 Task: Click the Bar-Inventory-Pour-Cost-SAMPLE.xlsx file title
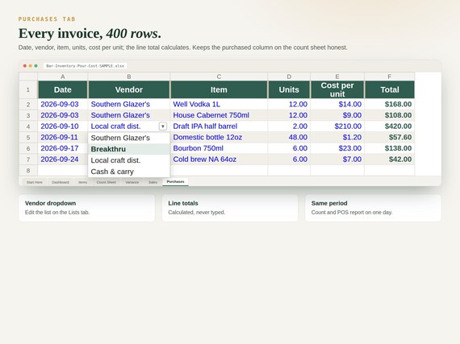[x=85, y=66]
